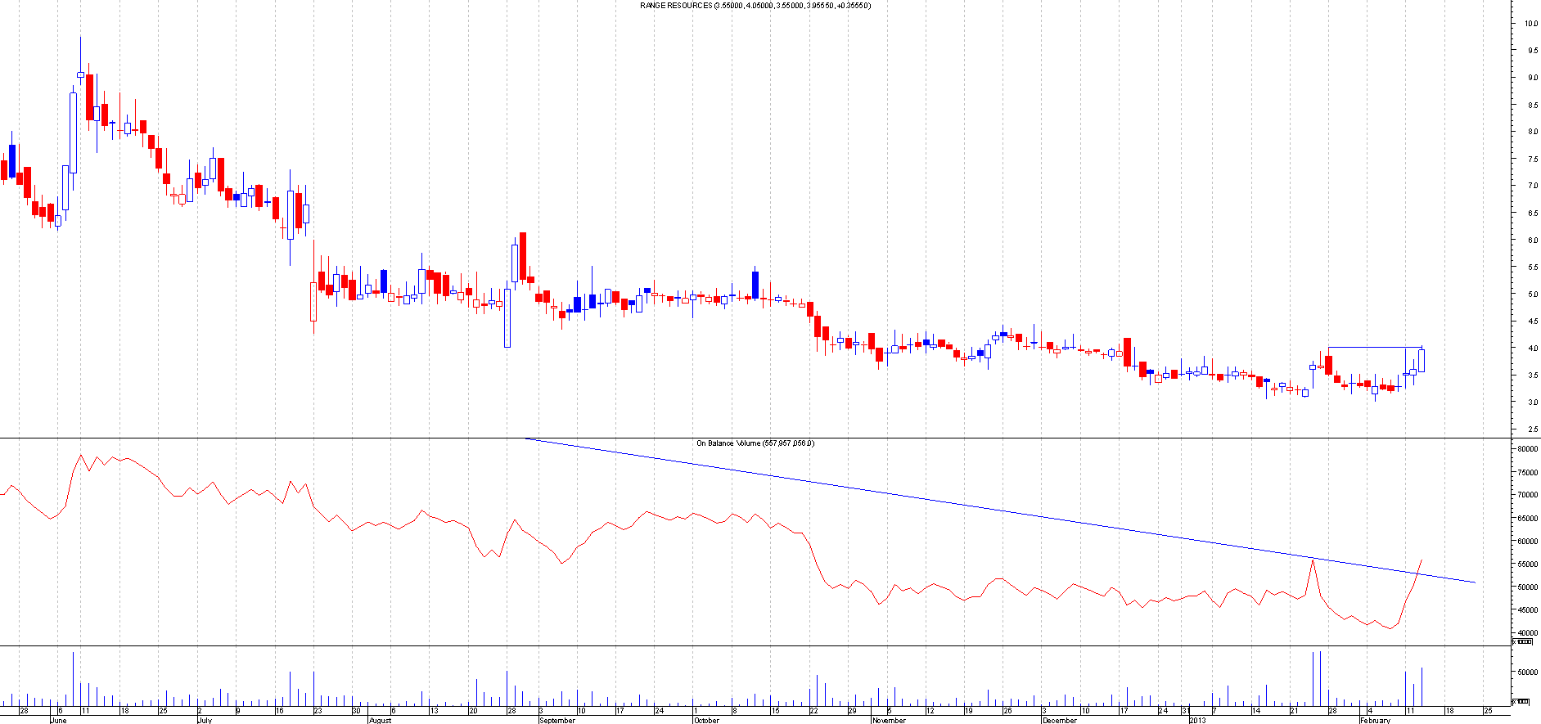Click the 50000 label on volume axis
The height and width of the screenshot is (724, 1541).
point(1527,672)
